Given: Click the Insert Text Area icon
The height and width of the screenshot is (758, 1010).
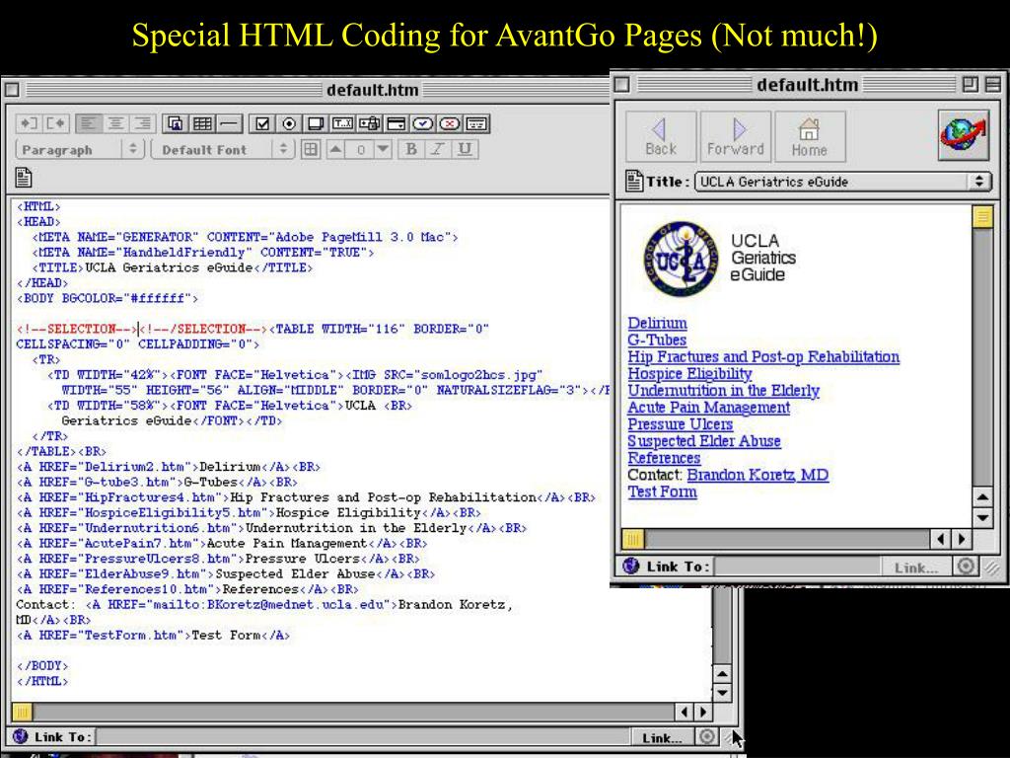Looking at the screenshot, I should (x=316, y=123).
